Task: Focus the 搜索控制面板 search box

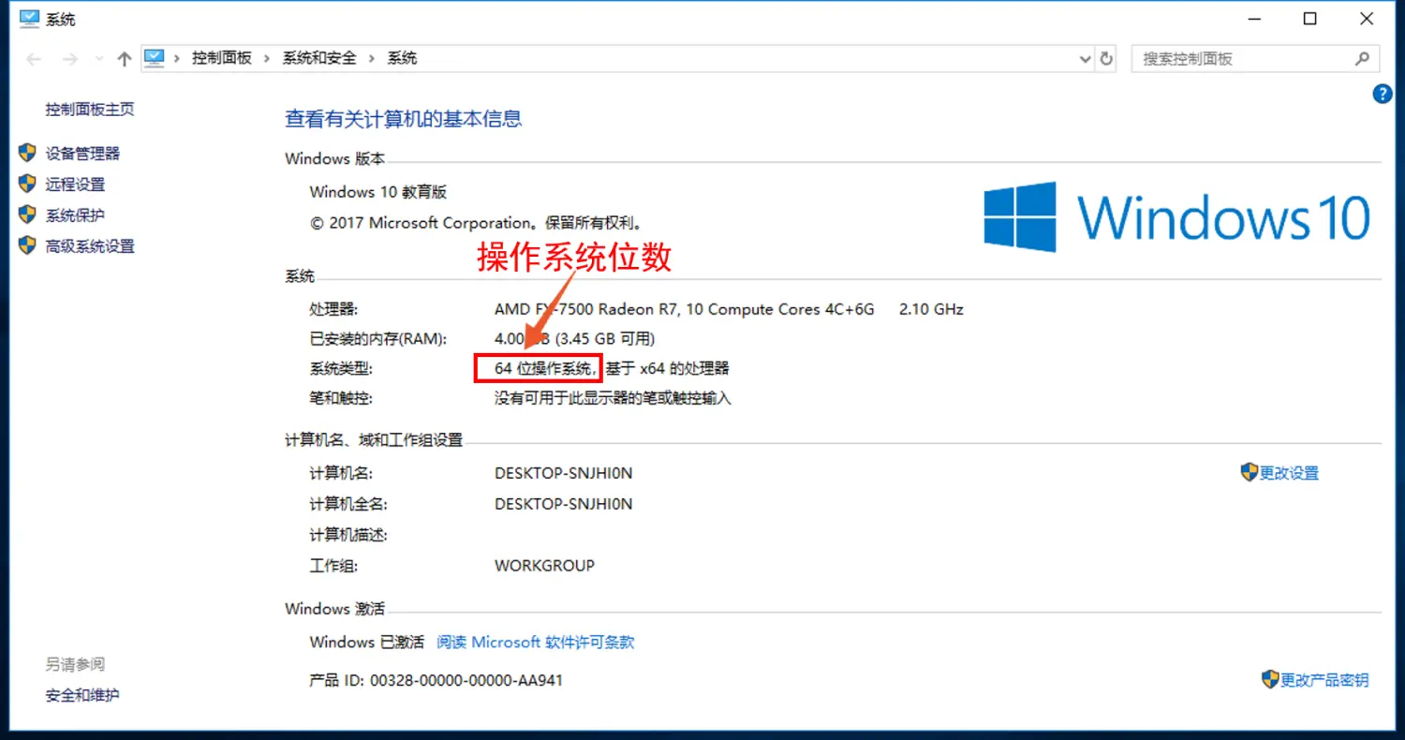Action: tap(1255, 58)
